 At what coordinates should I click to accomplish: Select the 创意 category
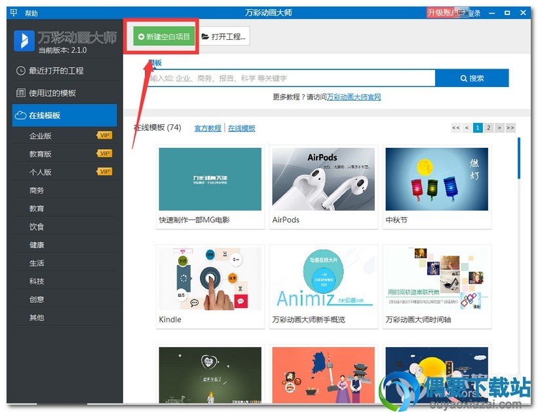pos(37,300)
